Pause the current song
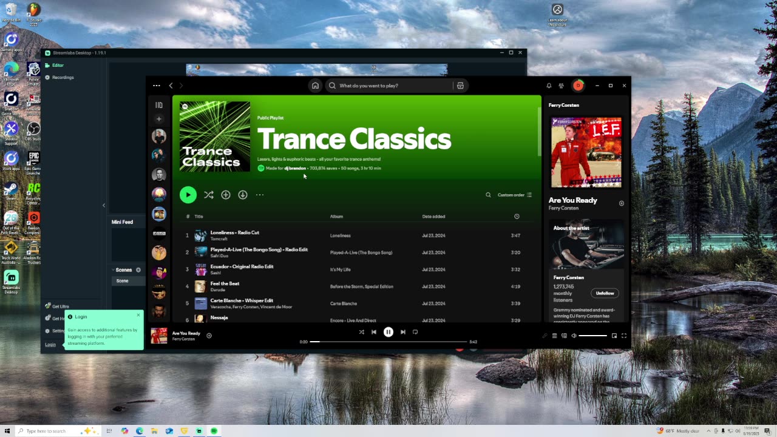This screenshot has height=437, width=777. [x=388, y=332]
